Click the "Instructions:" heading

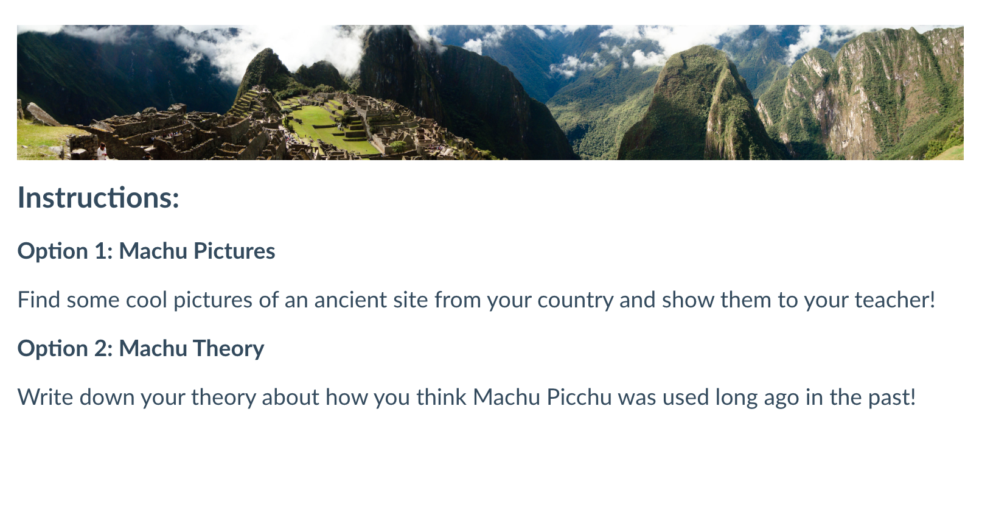[x=99, y=198]
